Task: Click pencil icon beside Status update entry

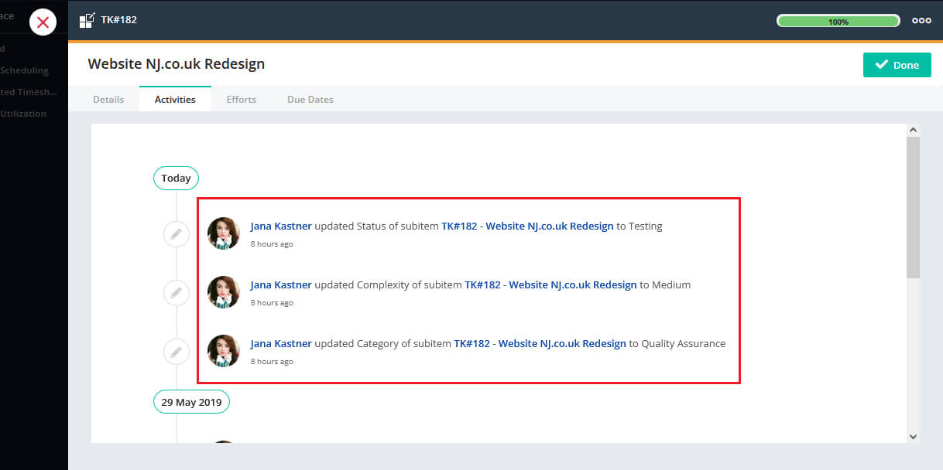Action: 177,233
